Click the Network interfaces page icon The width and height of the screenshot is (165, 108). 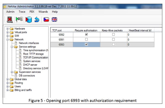[16, 43]
